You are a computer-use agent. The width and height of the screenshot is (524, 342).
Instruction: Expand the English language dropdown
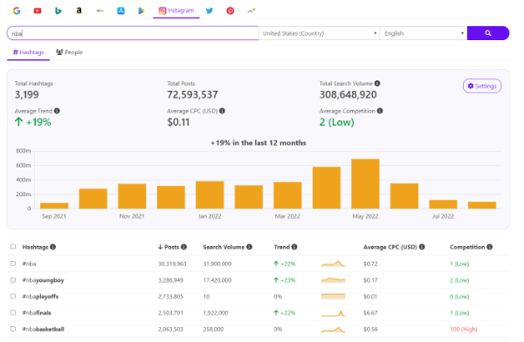coord(424,33)
